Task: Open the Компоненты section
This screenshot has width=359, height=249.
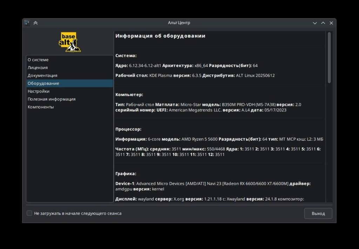Action: pyautogui.click(x=70, y=107)
